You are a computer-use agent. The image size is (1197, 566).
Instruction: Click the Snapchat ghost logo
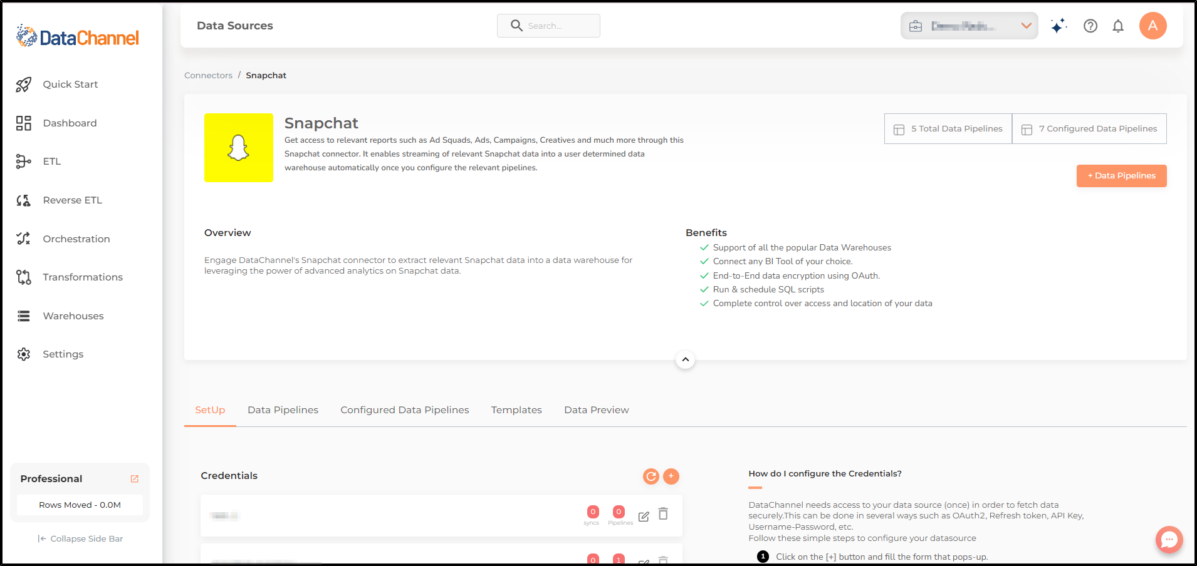[x=239, y=148]
